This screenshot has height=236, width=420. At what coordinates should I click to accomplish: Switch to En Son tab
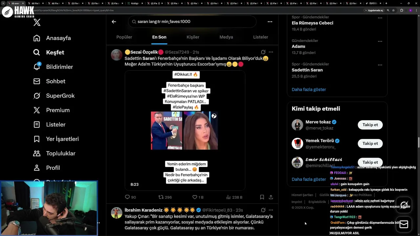[x=159, y=37]
